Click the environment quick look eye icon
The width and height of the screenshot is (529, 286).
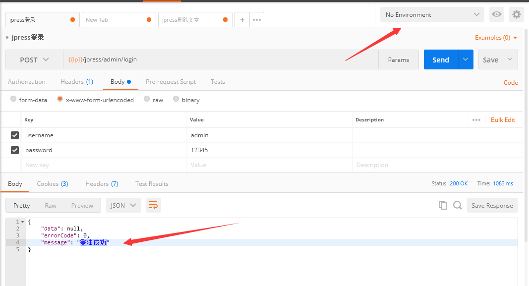(497, 14)
